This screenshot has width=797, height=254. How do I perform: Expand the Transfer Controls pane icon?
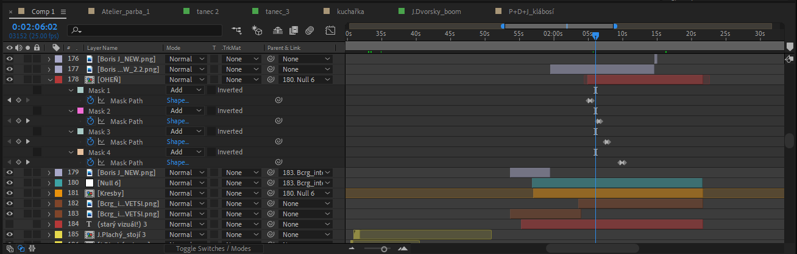21,248
